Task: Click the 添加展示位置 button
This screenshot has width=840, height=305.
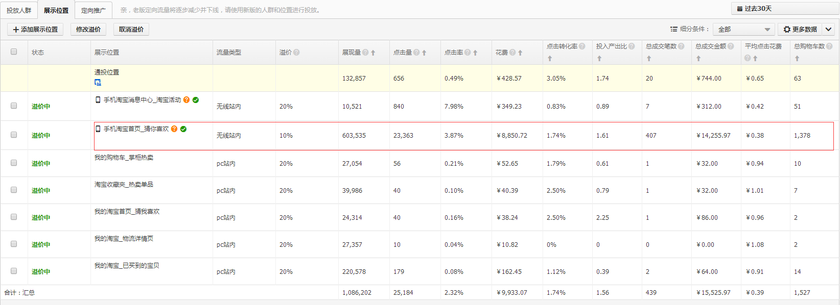Action: (x=35, y=30)
